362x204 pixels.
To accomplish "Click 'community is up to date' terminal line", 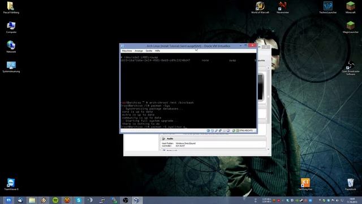I will click(142, 117).
